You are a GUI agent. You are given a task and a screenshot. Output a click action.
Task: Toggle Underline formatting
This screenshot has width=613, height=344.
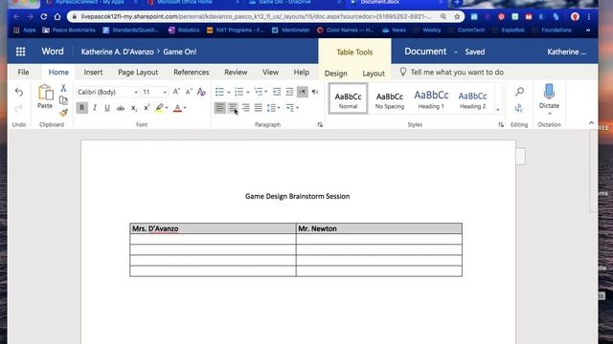(107, 108)
